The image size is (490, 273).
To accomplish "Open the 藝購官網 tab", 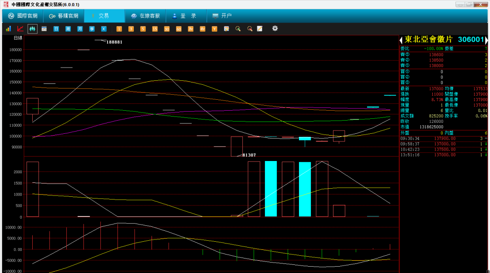I will 64,15.
